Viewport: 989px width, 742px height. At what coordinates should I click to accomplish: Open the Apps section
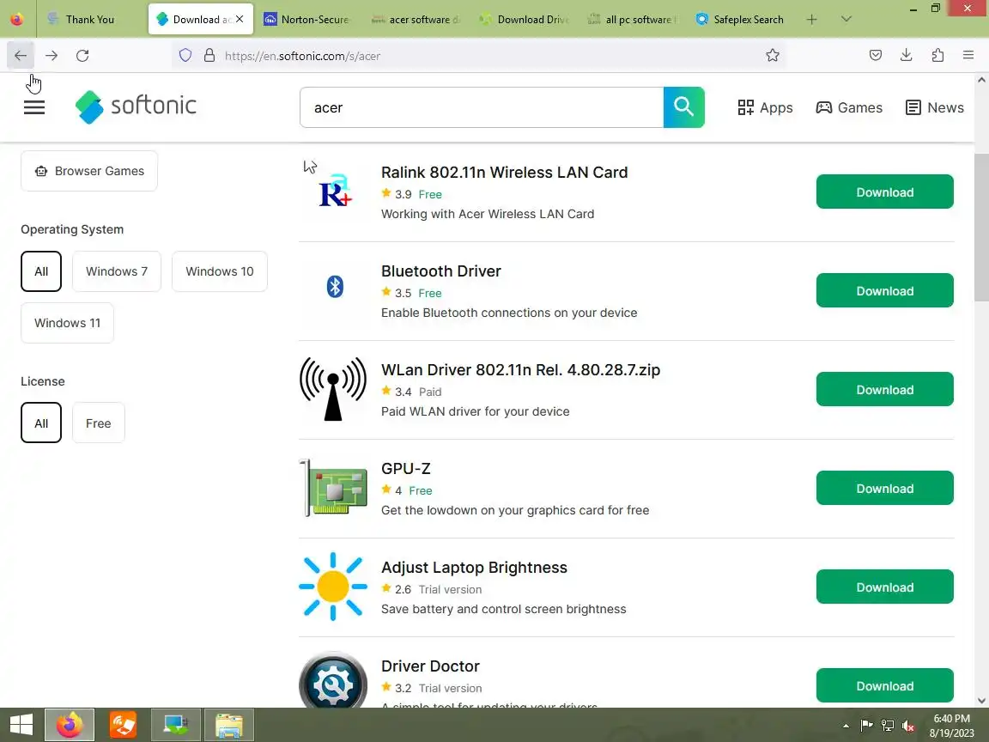[x=765, y=107]
